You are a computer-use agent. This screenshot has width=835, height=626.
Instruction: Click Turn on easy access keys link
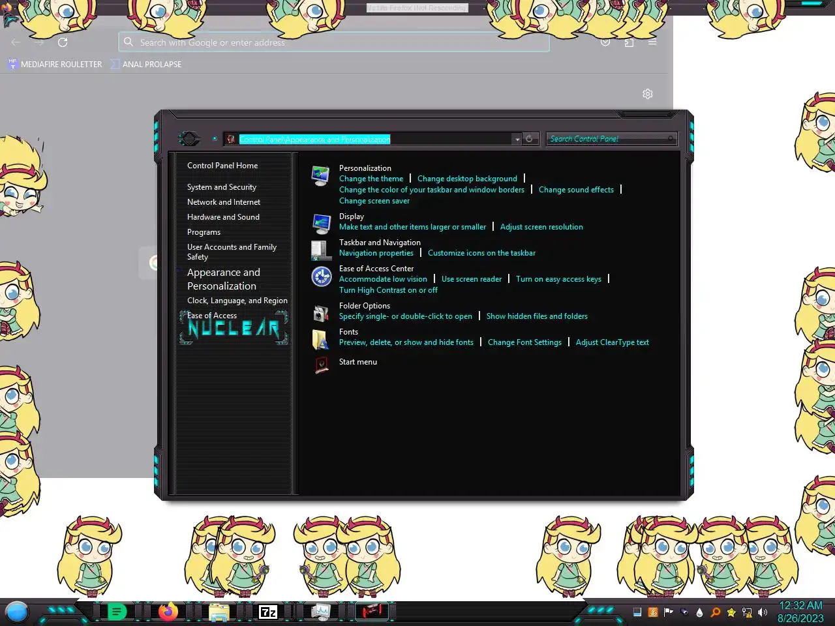click(x=558, y=279)
